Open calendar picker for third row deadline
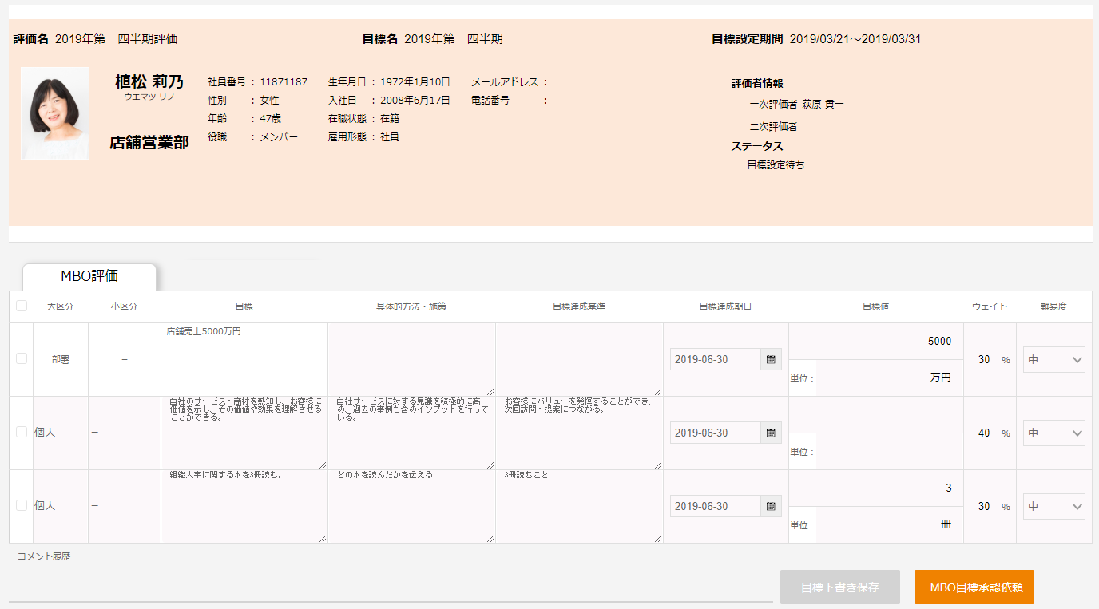 (x=771, y=507)
